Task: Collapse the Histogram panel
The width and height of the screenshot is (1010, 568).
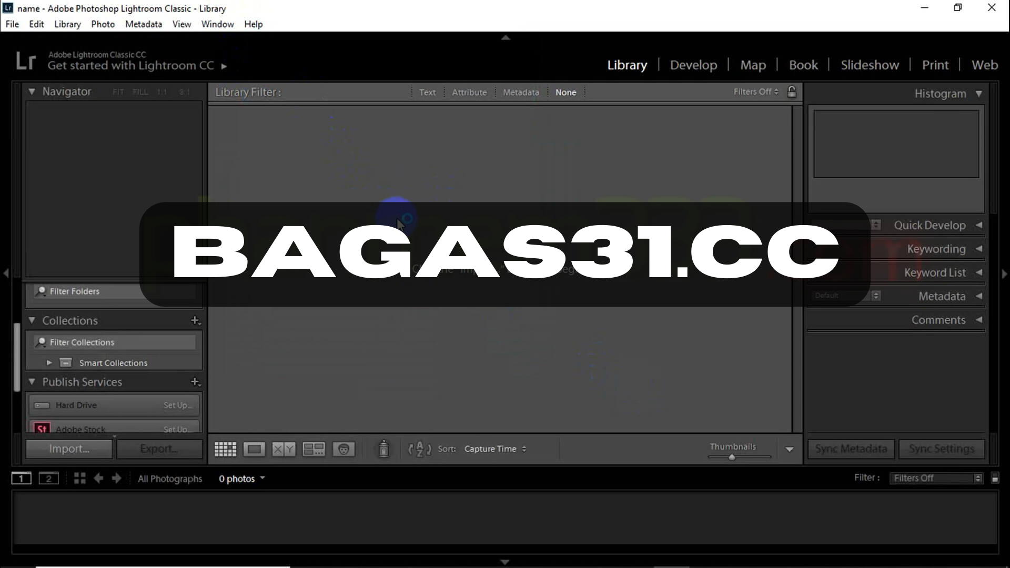Action: 979,94
